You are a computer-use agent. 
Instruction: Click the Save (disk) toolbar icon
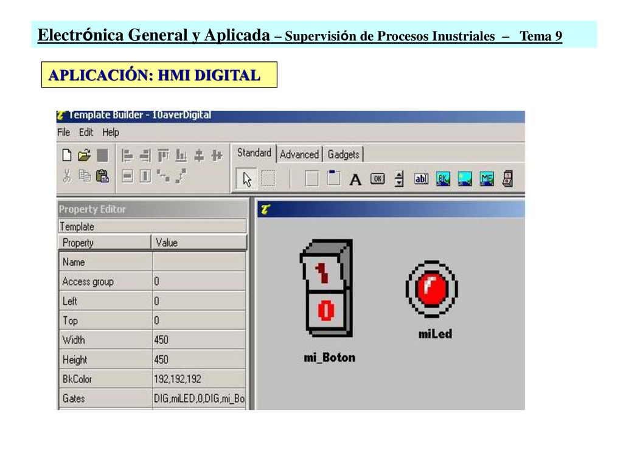click(x=102, y=155)
